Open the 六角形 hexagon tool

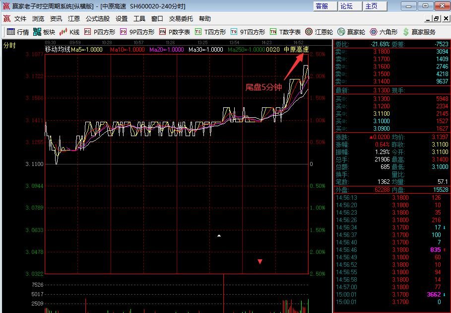coord(384,32)
